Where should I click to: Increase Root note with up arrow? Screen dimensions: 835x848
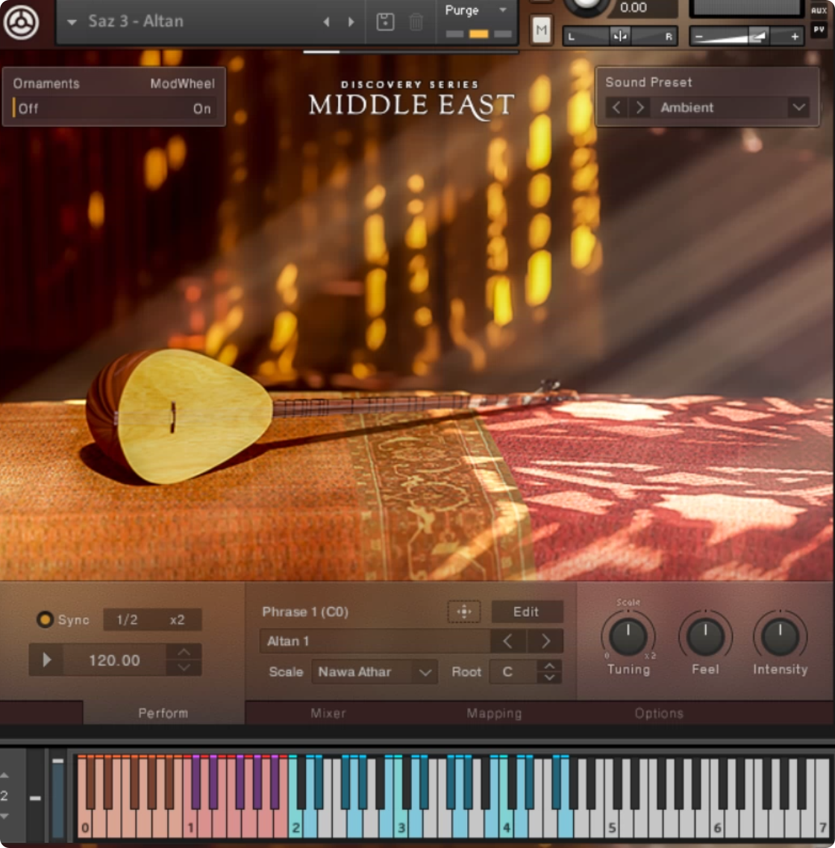(549, 666)
